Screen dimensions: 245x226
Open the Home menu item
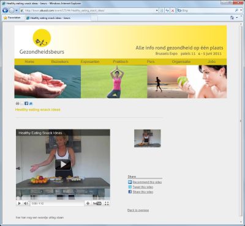[29, 62]
